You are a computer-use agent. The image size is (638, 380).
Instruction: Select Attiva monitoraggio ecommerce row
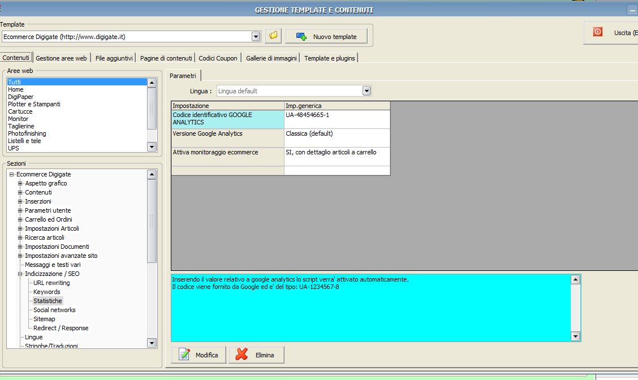pos(228,157)
